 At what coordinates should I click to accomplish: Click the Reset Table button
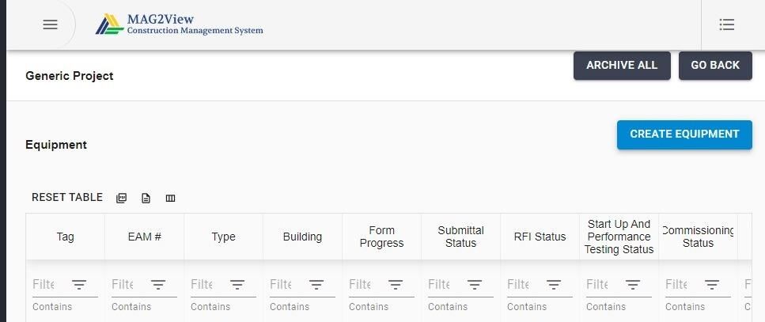67,198
